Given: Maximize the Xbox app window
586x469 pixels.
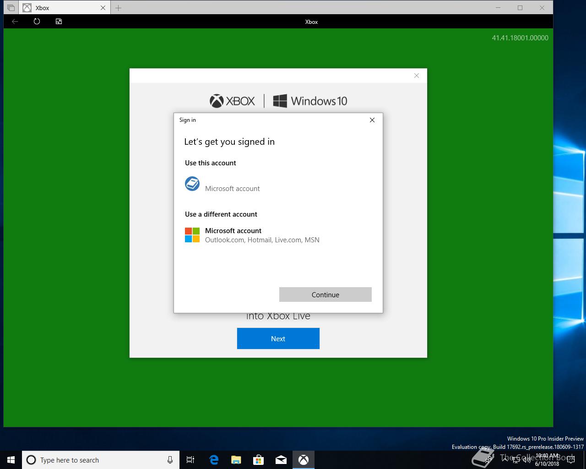Looking at the screenshot, I should [520, 8].
